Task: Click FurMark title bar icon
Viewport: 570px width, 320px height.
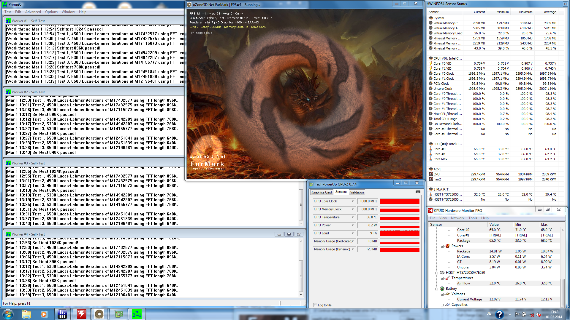Action: pyautogui.click(x=189, y=5)
